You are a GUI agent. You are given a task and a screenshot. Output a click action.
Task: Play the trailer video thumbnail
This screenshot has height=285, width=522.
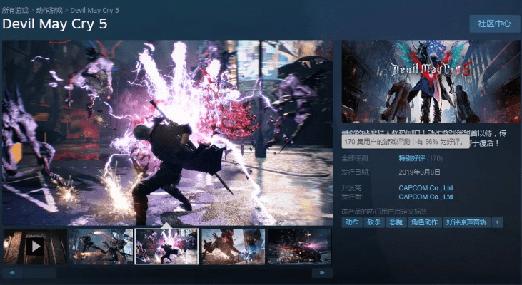point(34,246)
